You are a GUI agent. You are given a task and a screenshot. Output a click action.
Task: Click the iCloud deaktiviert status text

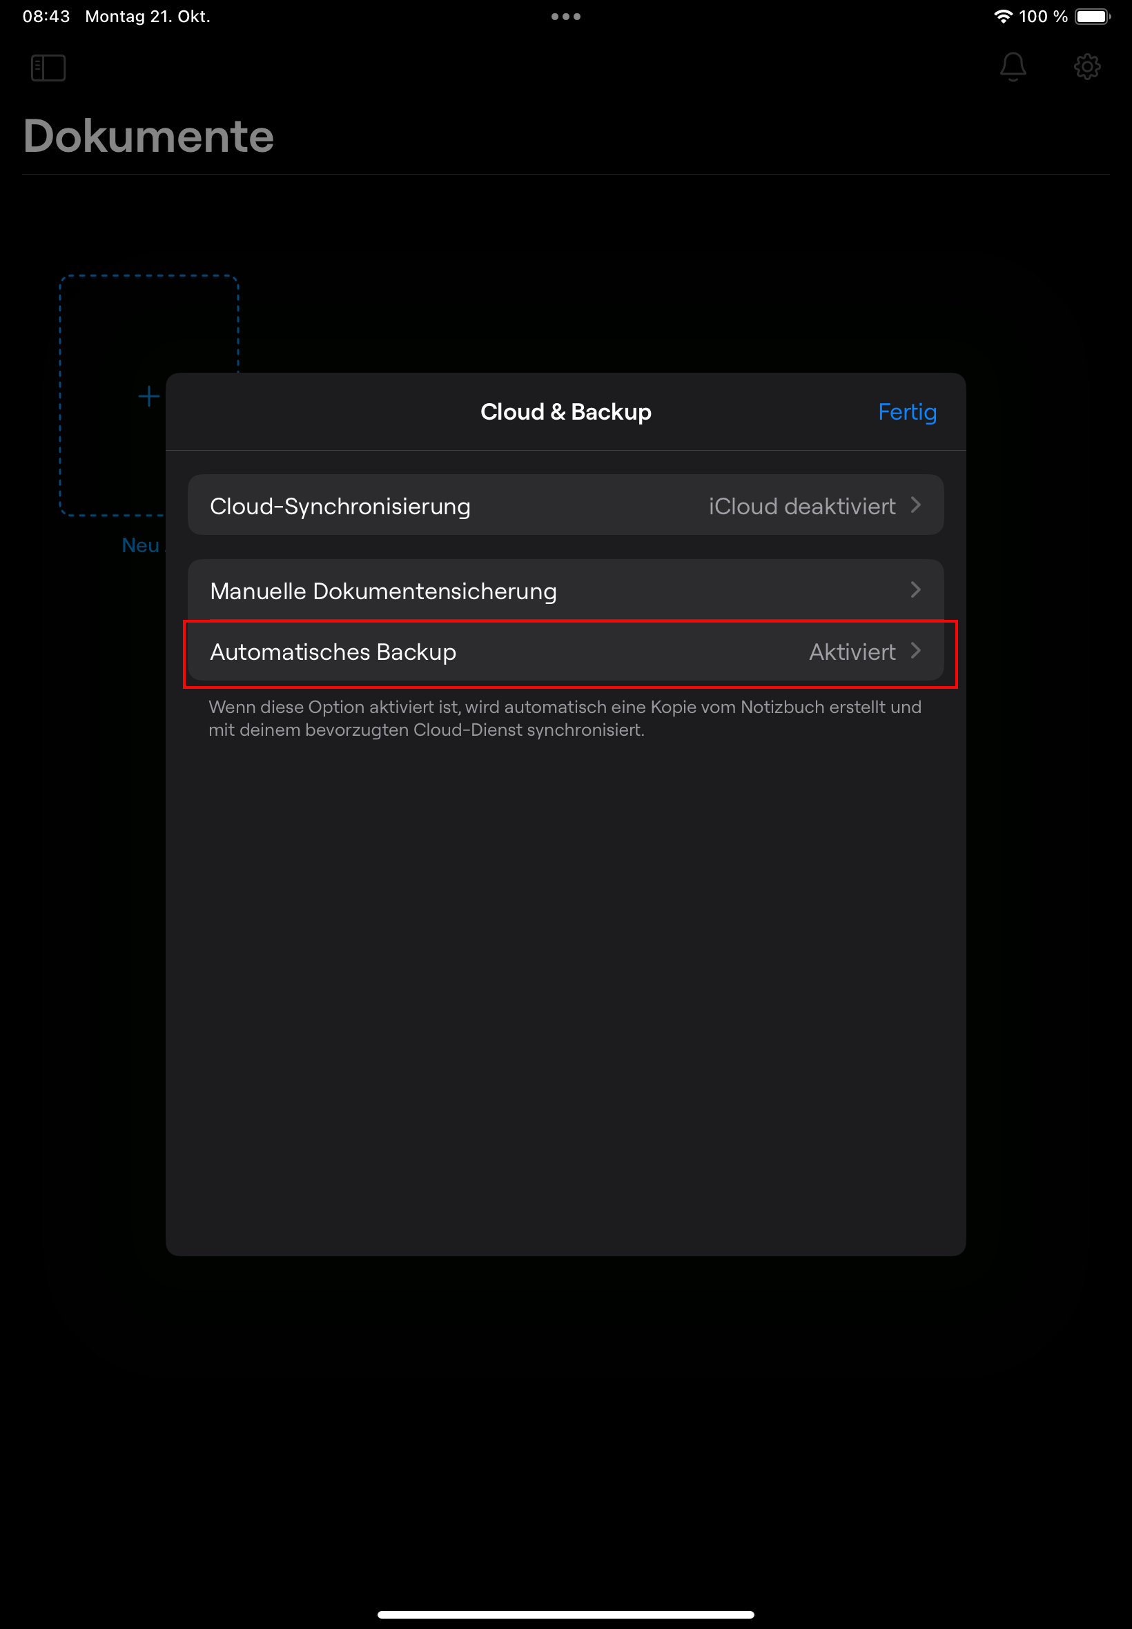(x=801, y=506)
